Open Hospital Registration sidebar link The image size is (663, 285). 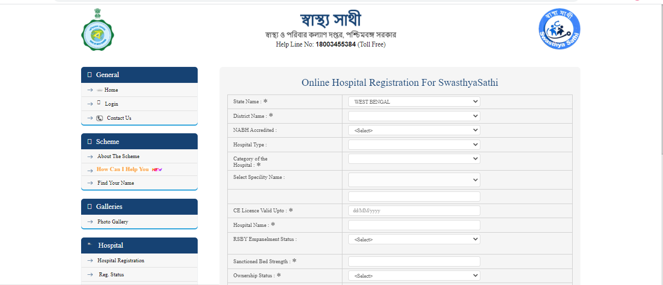point(121,261)
